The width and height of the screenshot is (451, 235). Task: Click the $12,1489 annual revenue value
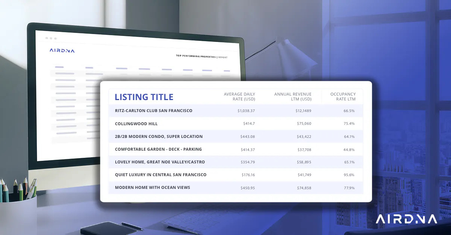pyautogui.click(x=303, y=111)
